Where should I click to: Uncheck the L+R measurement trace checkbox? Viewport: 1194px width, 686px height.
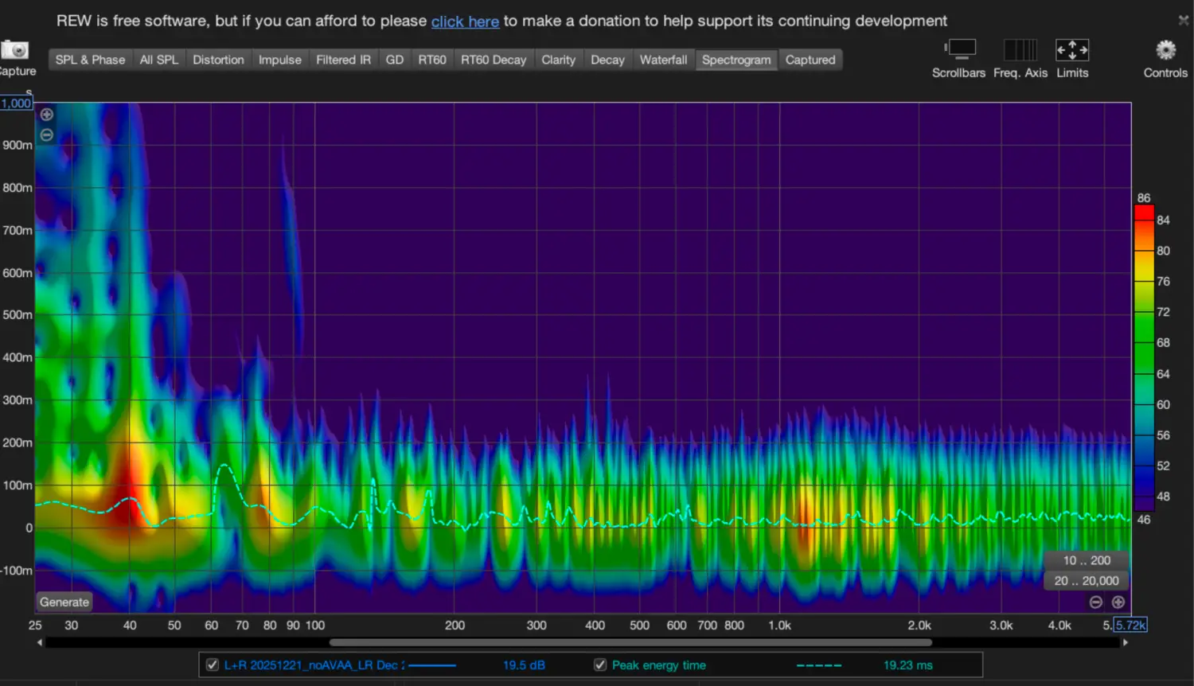click(x=213, y=665)
